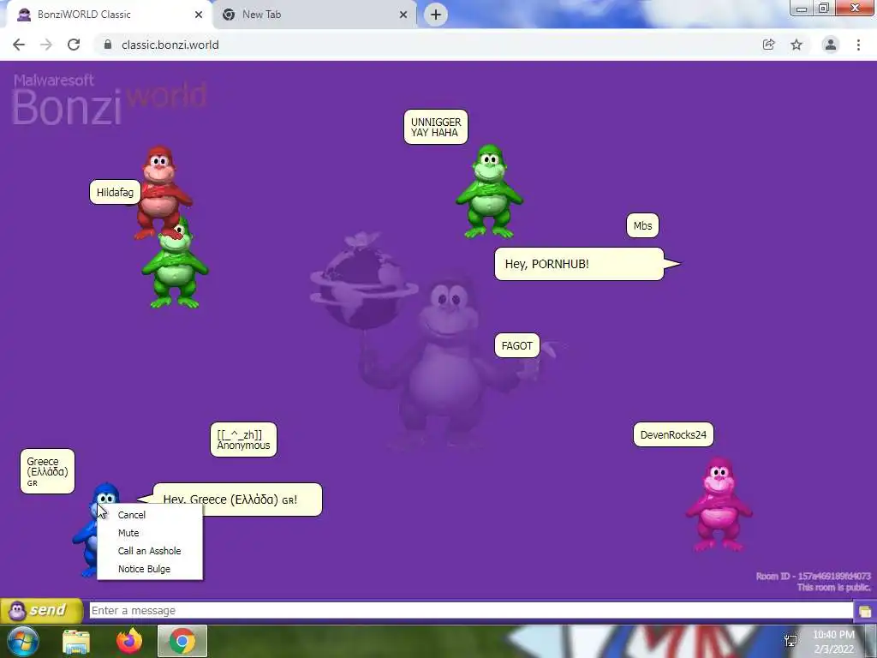877x658 pixels.
Task: Open File Explorer from the taskbar
Action: [x=76, y=641]
